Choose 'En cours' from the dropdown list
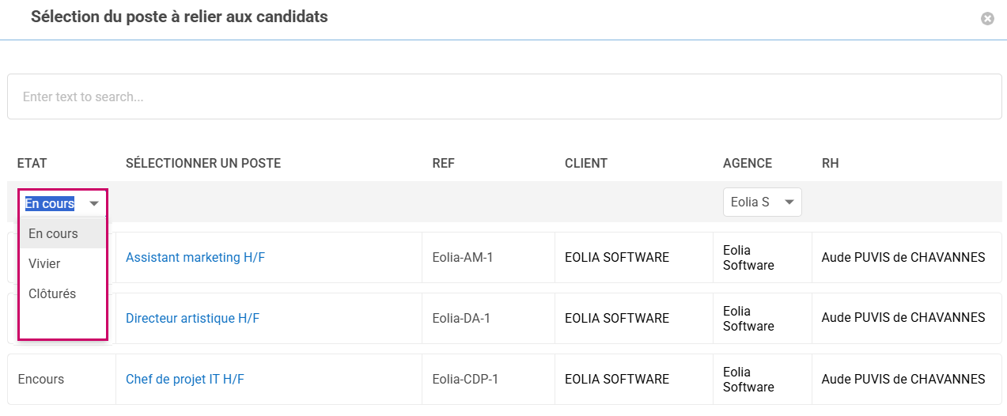The image size is (1007, 416). (x=54, y=233)
